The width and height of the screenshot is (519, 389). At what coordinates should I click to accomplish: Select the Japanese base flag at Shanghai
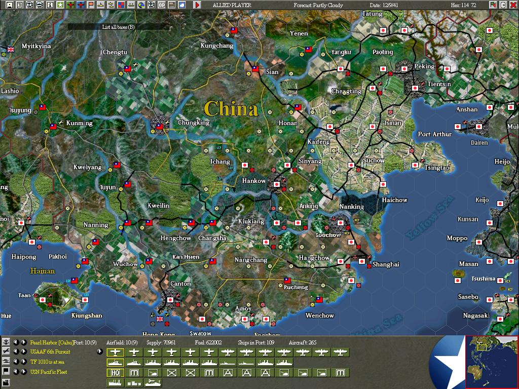point(362,261)
